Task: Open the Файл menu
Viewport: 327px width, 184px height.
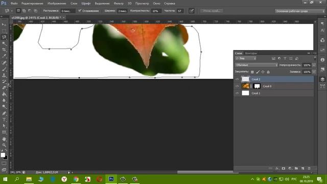Action: tap(14, 4)
